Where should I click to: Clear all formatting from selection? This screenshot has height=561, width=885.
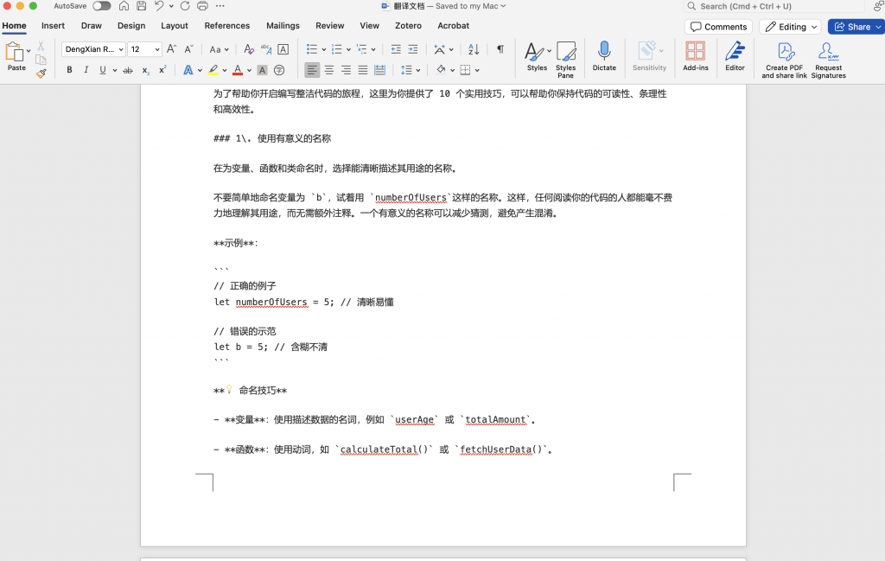(x=248, y=49)
